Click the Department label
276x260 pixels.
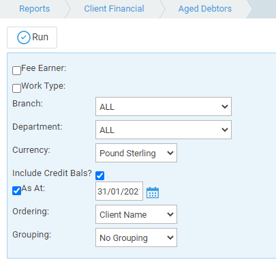coord(37,127)
